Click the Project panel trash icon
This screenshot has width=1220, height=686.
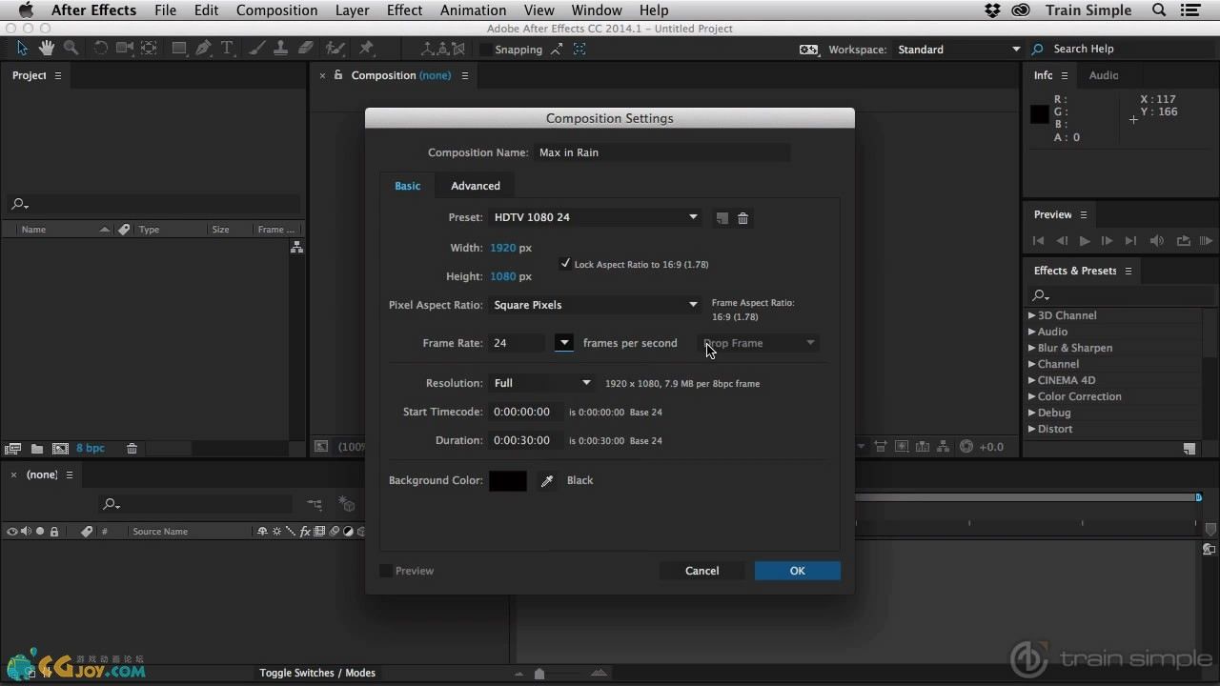[x=132, y=449]
